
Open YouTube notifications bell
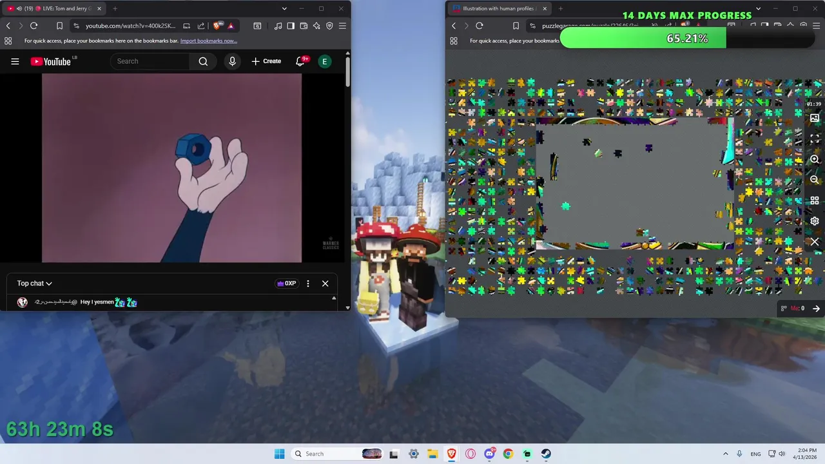tap(300, 61)
